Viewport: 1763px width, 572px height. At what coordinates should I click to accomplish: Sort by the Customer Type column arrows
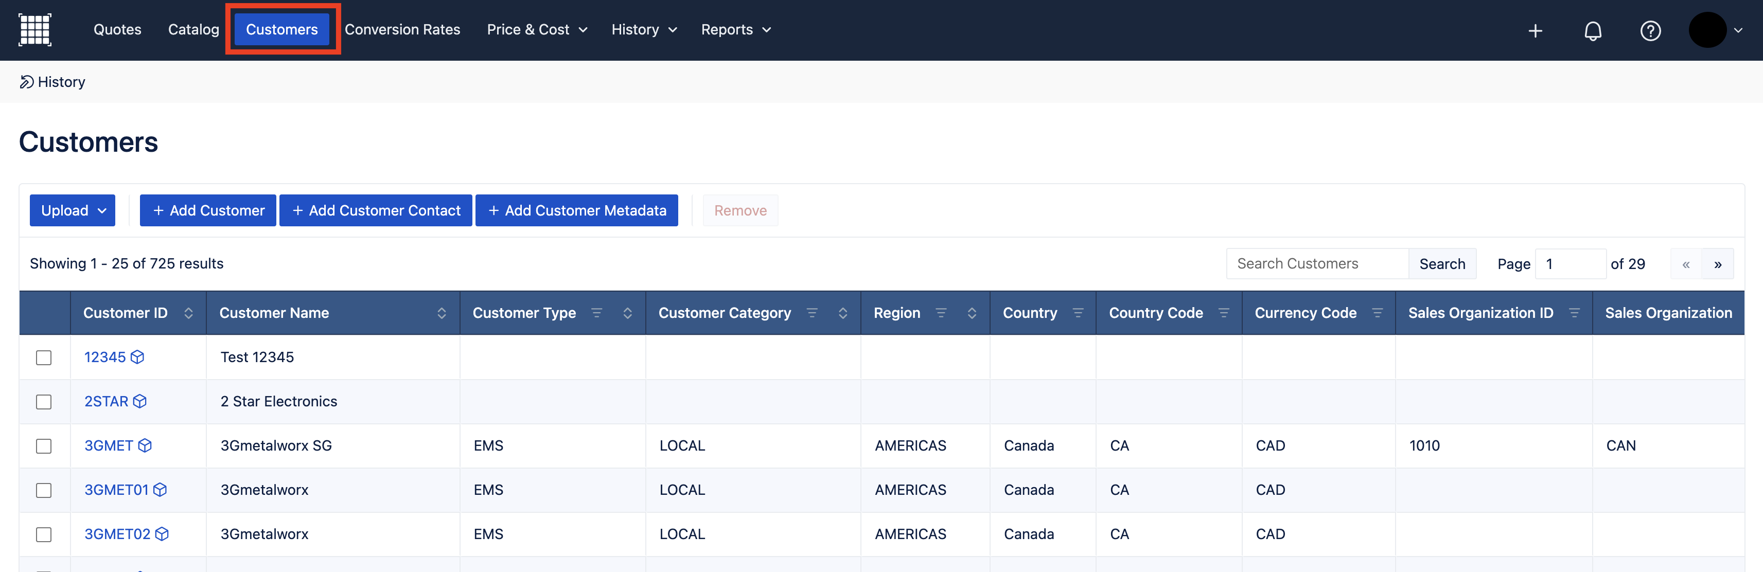627,313
